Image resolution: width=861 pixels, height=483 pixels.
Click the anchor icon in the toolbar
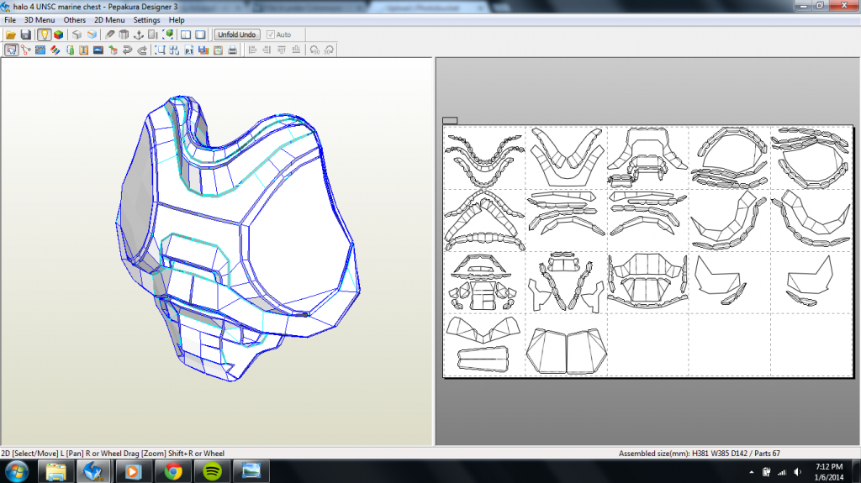tap(139, 34)
